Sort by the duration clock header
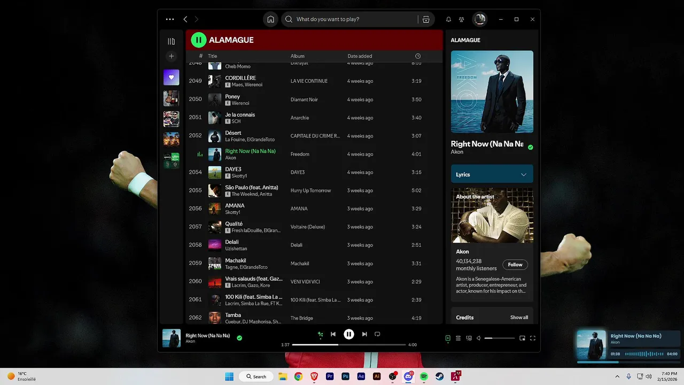Image resolution: width=684 pixels, height=385 pixels. point(418,56)
